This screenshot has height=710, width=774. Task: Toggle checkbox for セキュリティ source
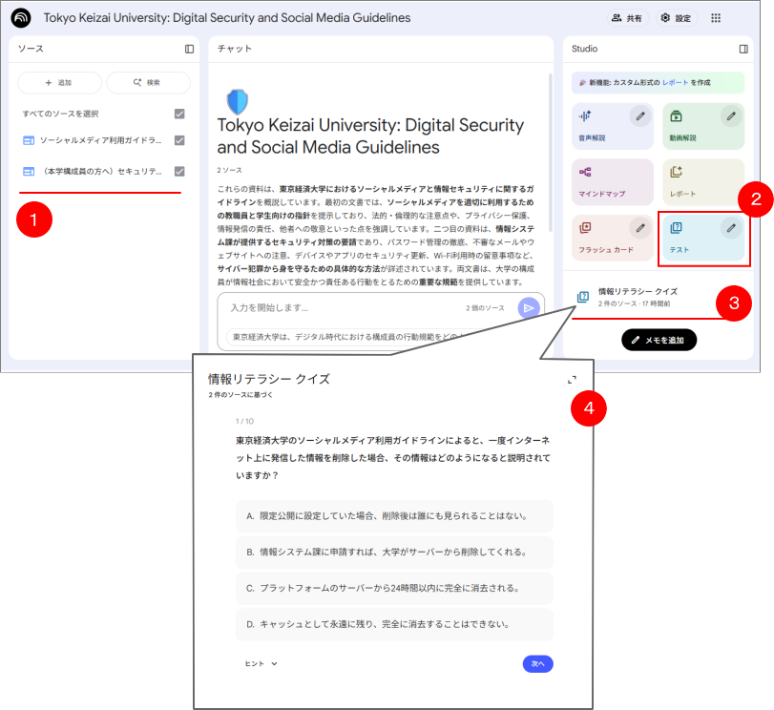[179, 172]
